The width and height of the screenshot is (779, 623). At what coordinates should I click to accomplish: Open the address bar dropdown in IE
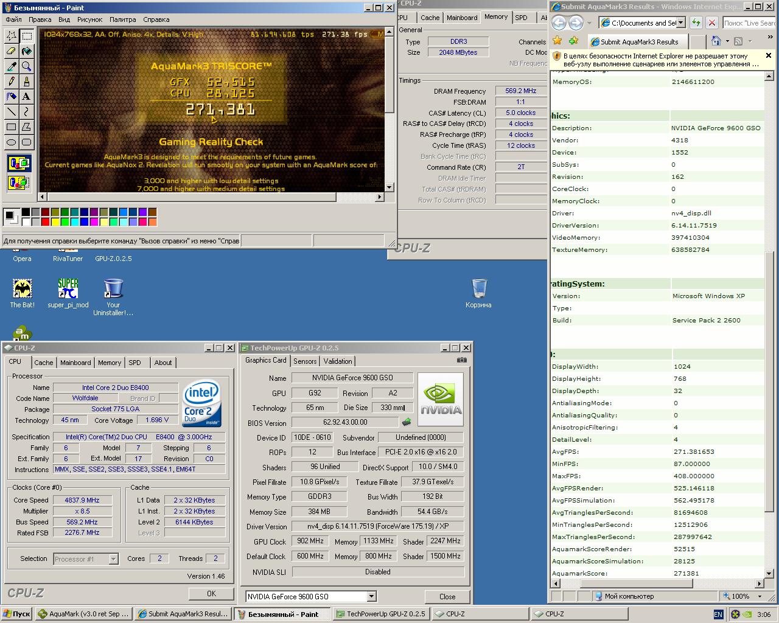click(681, 23)
